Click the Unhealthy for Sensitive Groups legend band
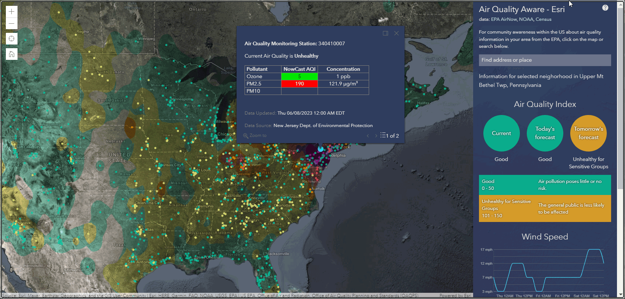The width and height of the screenshot is (625, 299). click(545, 208)
